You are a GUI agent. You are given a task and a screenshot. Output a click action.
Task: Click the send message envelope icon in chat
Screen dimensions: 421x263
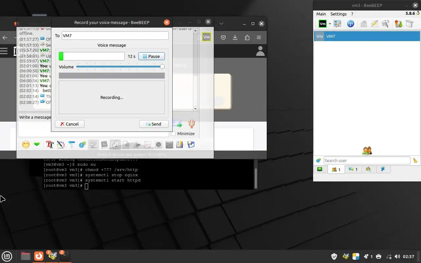[x=177, y=124]
